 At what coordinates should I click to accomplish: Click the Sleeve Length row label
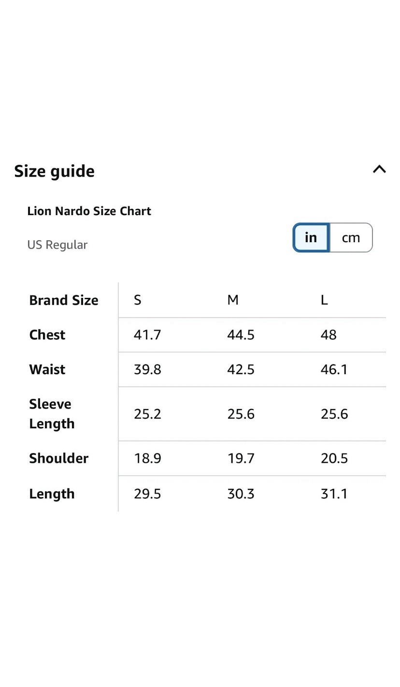pos(52,414)
